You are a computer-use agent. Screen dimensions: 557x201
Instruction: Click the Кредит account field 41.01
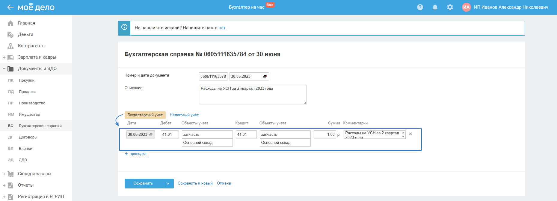(246, 135)
